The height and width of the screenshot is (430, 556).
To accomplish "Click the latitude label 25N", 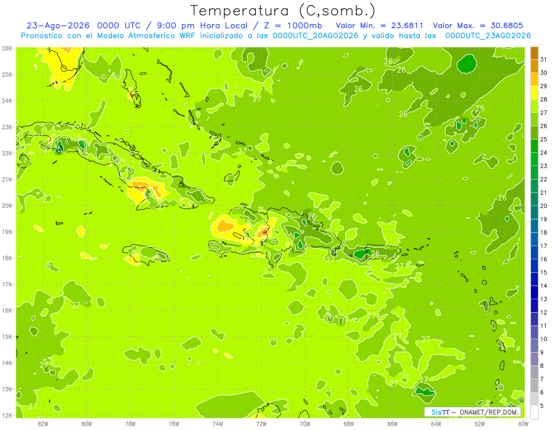I will point(7,74).
